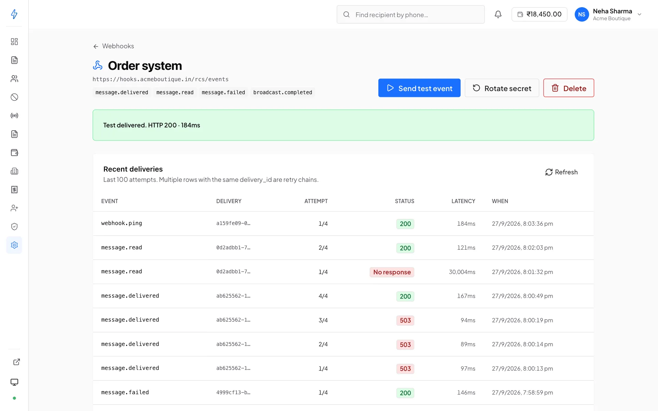This screenshot has width=658, height=411.
Task: Click the webhook icon beside Order system
Action: [x=98, y=65]
